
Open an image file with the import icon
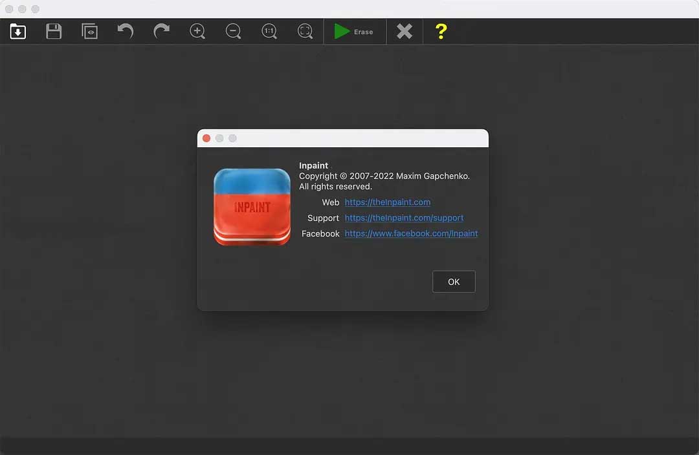pyautogui.click(x=18, y=31)
